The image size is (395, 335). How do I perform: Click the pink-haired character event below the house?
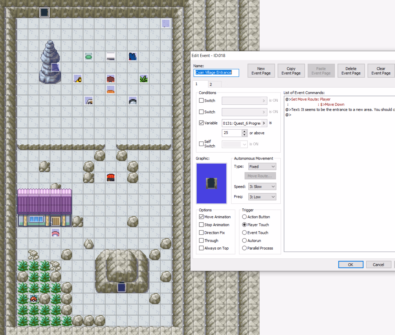55,233
